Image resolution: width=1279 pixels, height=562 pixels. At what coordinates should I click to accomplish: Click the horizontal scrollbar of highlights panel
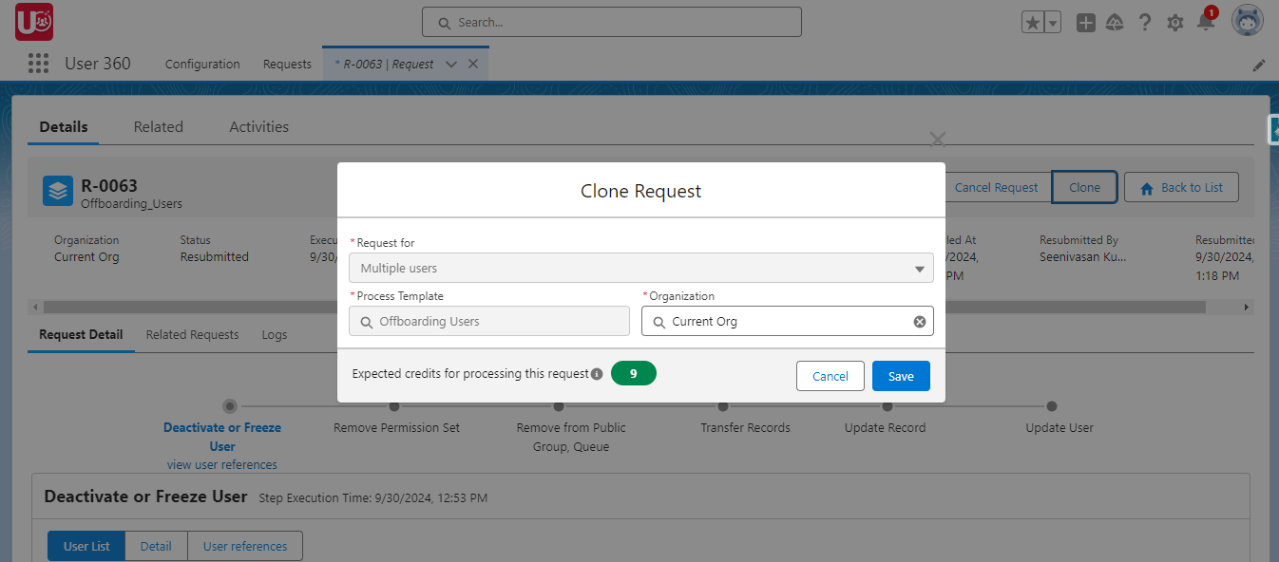[624, 308]
